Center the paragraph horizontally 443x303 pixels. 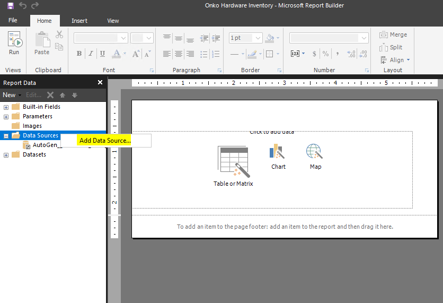coord(178,54)
